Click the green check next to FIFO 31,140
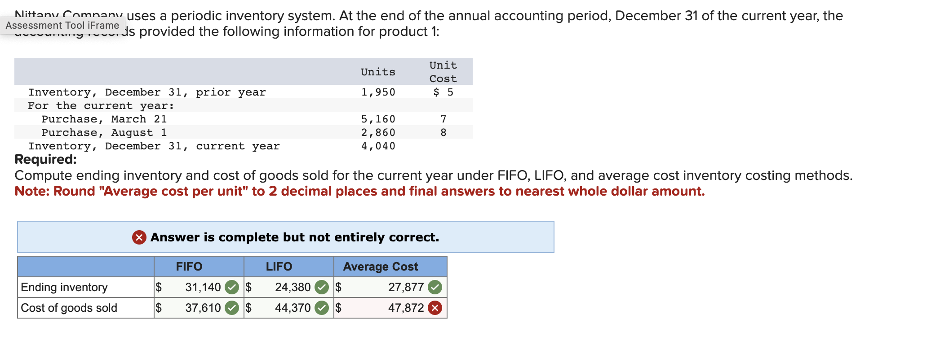The image size is (940, 341). click(232, 287)
